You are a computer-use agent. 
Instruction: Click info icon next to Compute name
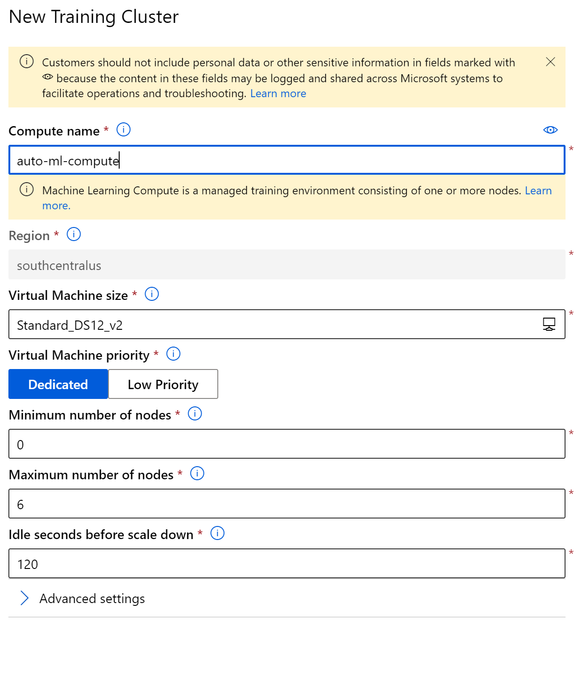point(123,130)
